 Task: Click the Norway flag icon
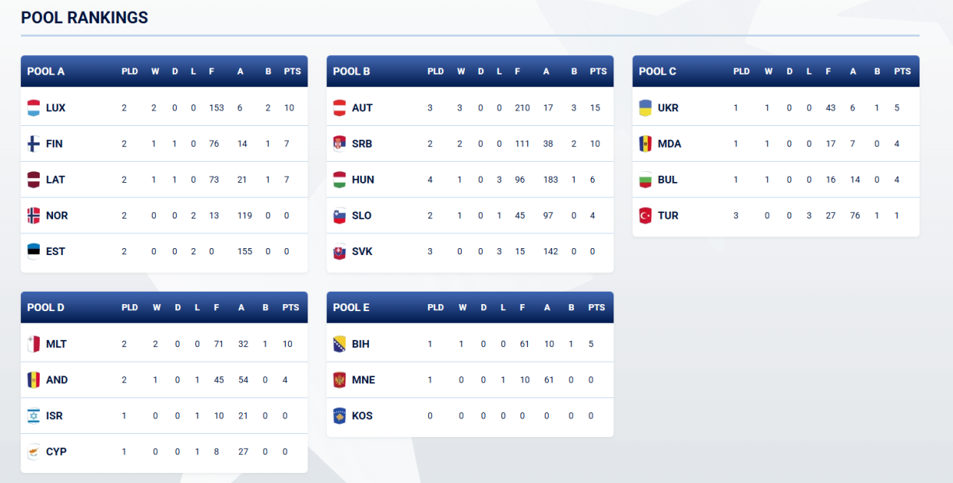click(33, 215)
